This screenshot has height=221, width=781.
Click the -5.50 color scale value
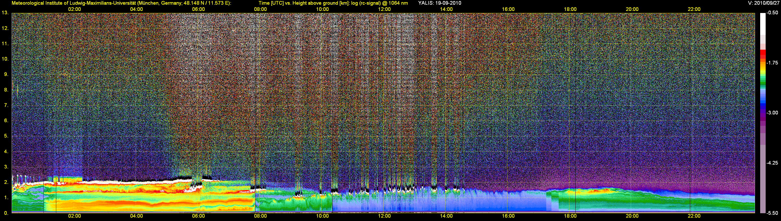(x=772, y=213)
